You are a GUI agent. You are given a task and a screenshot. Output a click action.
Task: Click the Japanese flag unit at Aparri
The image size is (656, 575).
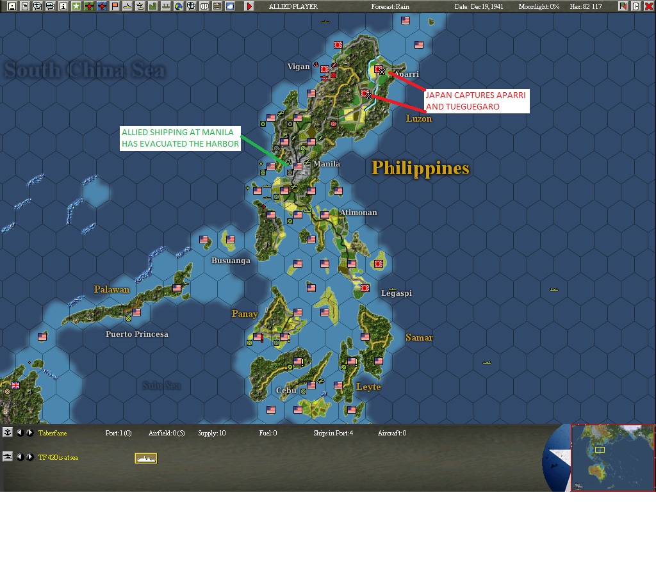379,69
